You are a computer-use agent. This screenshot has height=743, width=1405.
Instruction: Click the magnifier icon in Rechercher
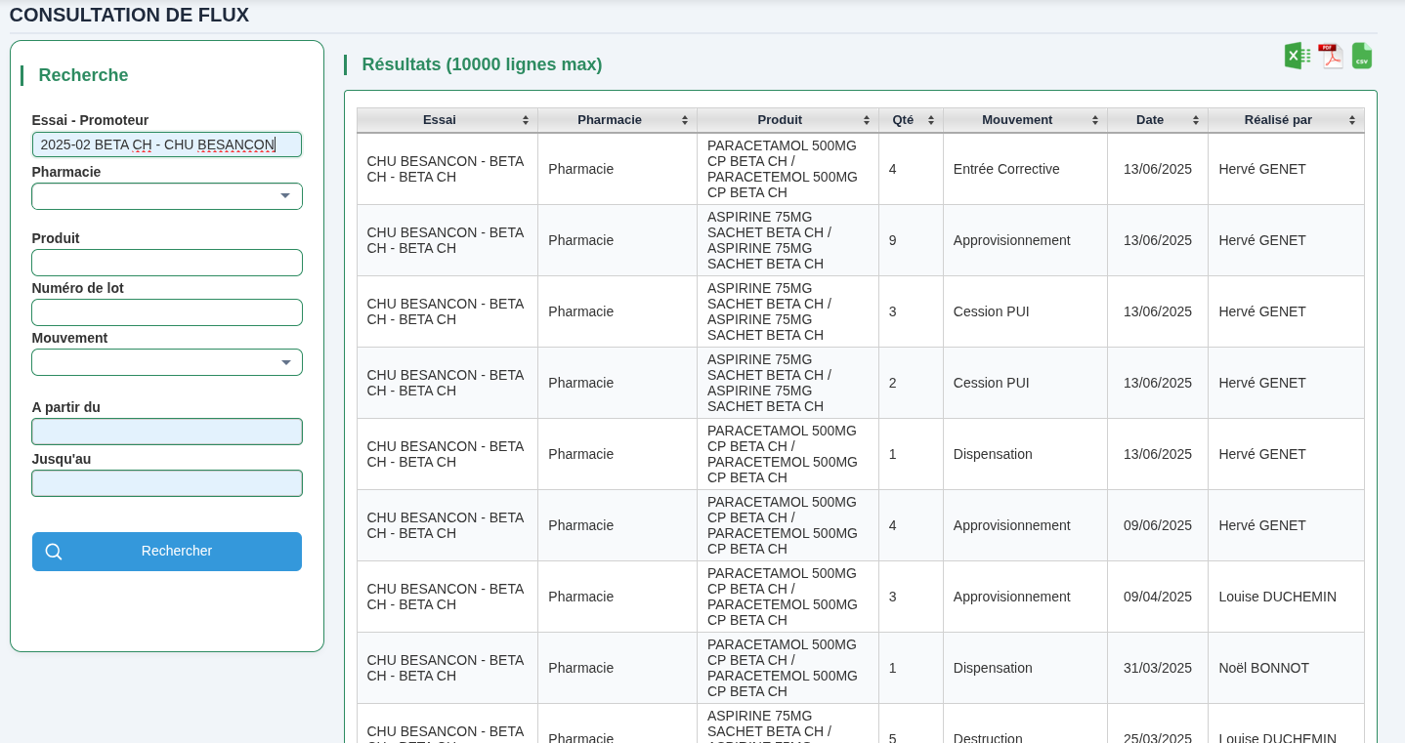(x=54, y=552)
